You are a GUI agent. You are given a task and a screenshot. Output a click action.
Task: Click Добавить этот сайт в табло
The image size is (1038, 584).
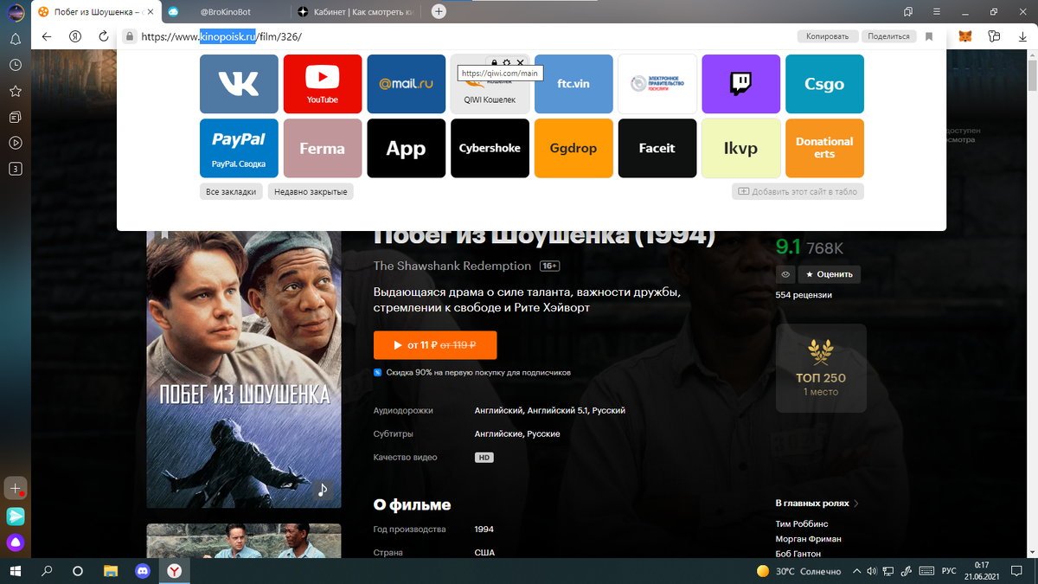798,191
